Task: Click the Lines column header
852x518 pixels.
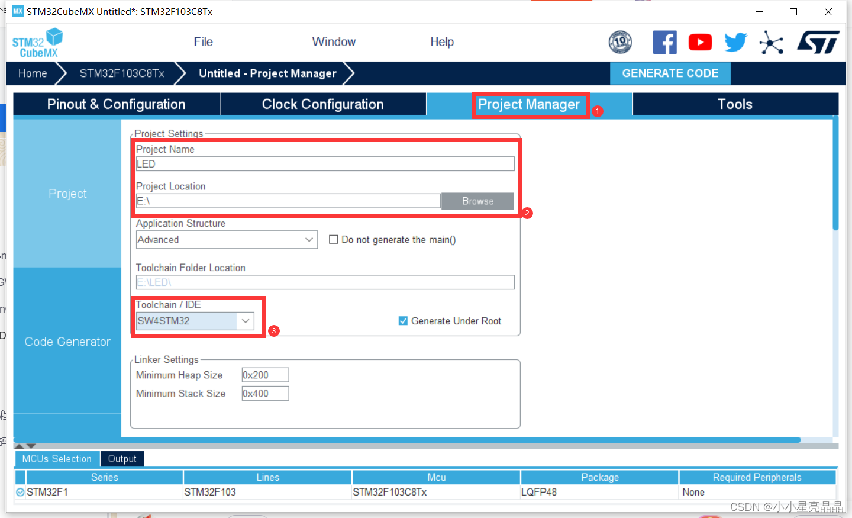Action: [x=268, y=477]
